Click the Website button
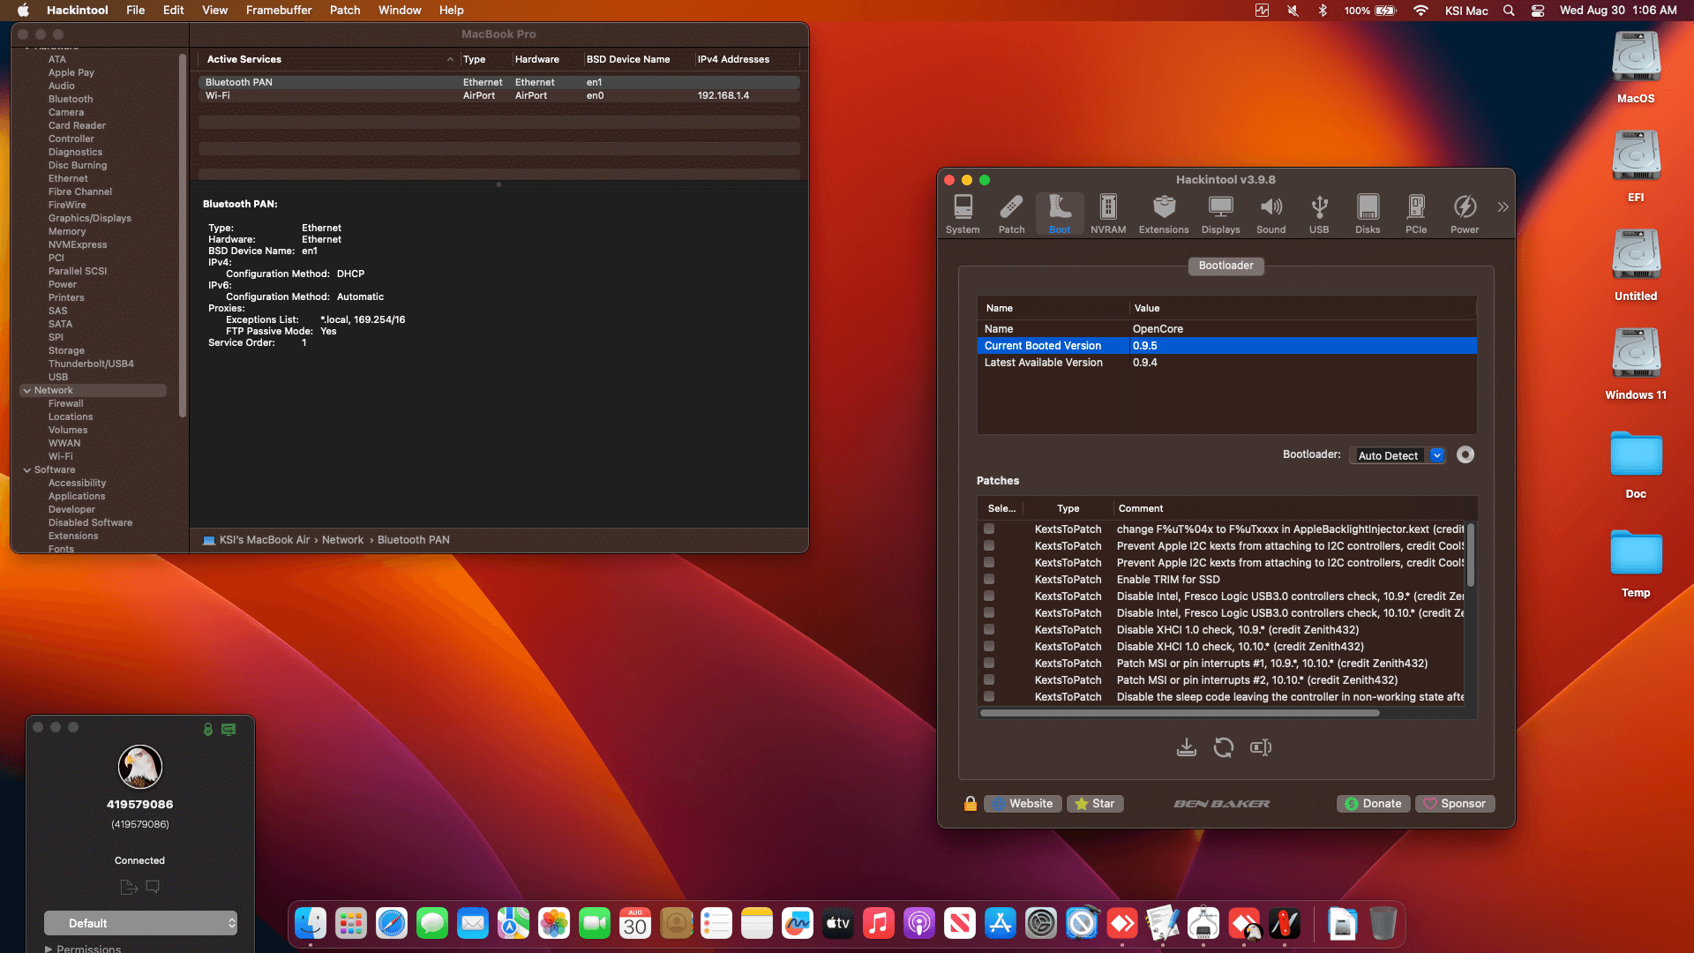This screenshot has height=953, width=1694. [1023, 804]
